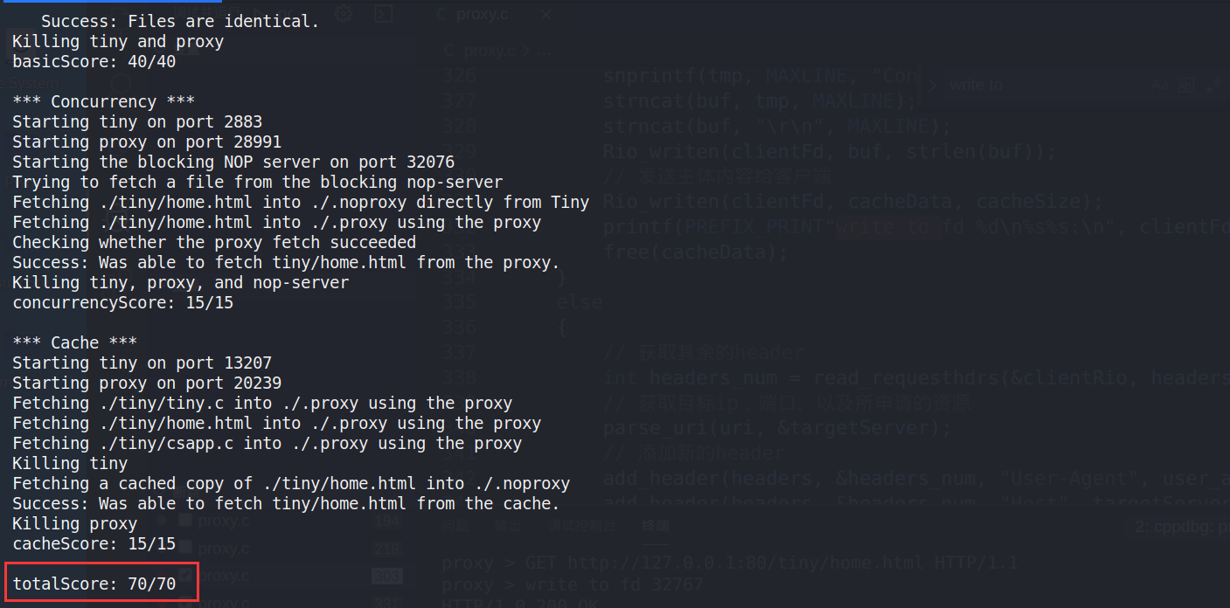1230x608 pixels.
Task: Click the highlighted totalScore: 70/70 line
Action: tap(94, 584)
